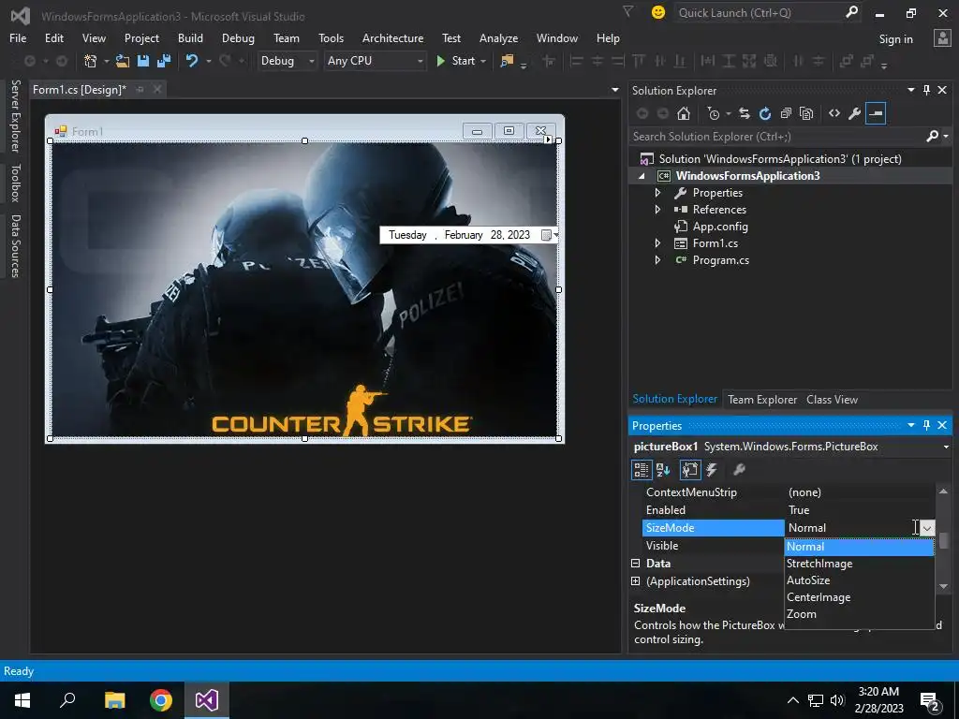Select Zoom in the SizeMode list
Image resolution: width=959 pixels, height=719 pixels.
tap(860, 614)
